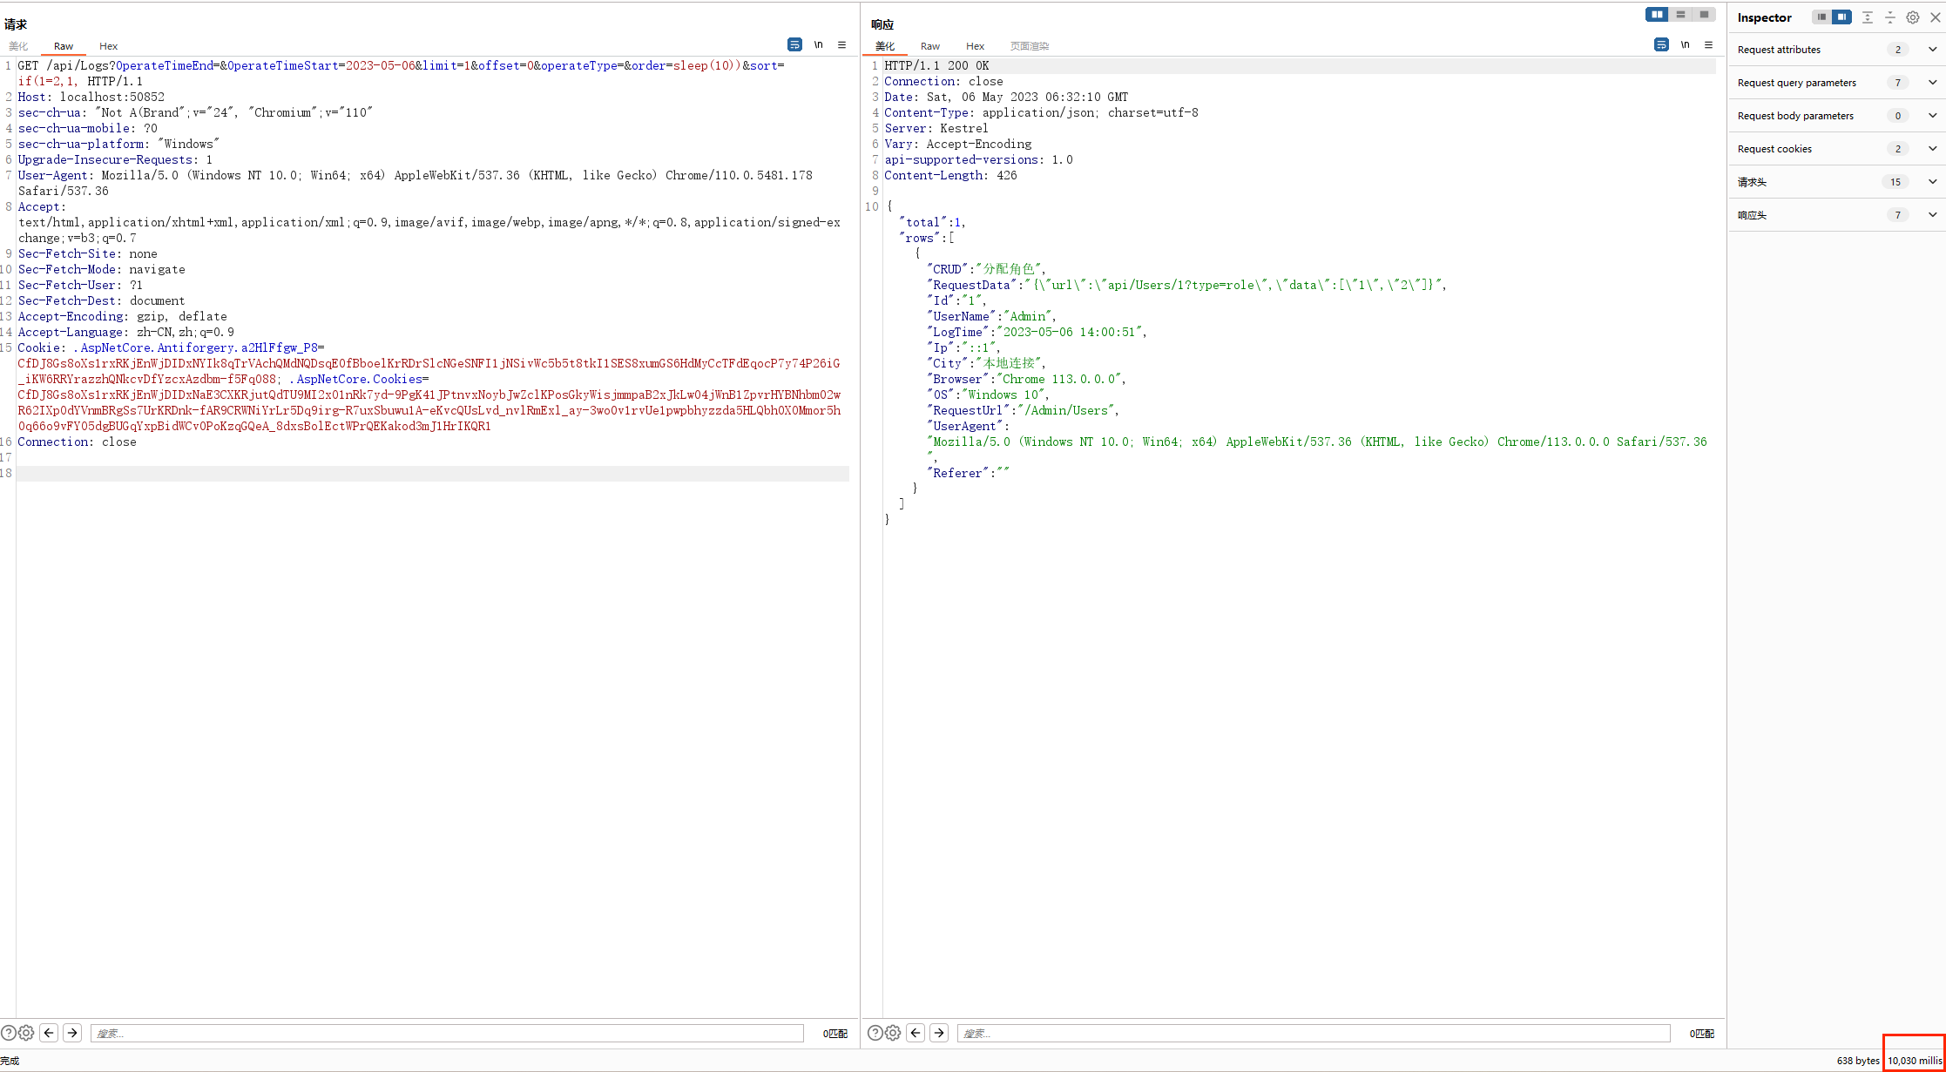Click the 请求头 count 15 badge
Image resolution: width=1946 pixels, height=1072 pixels.
coord(1895,182)
